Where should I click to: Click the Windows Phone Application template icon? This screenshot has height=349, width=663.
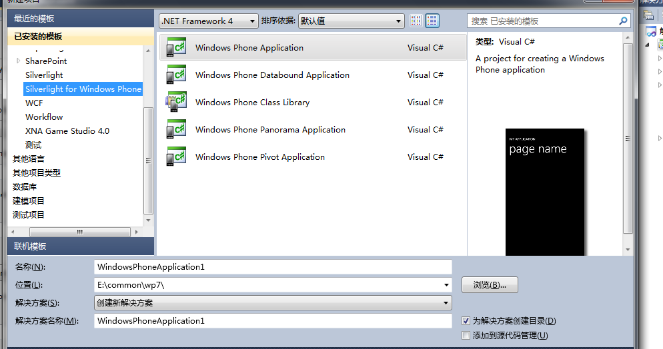(176, 47)
